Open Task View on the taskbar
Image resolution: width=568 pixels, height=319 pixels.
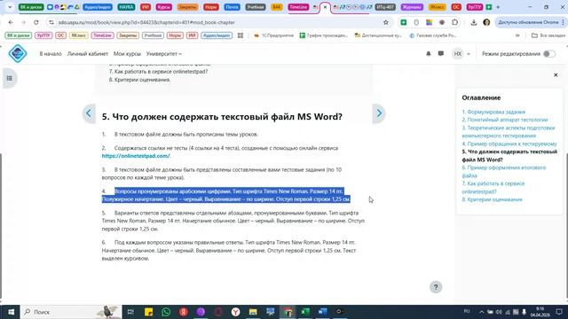pyautogui.click(x=130, y=312)
